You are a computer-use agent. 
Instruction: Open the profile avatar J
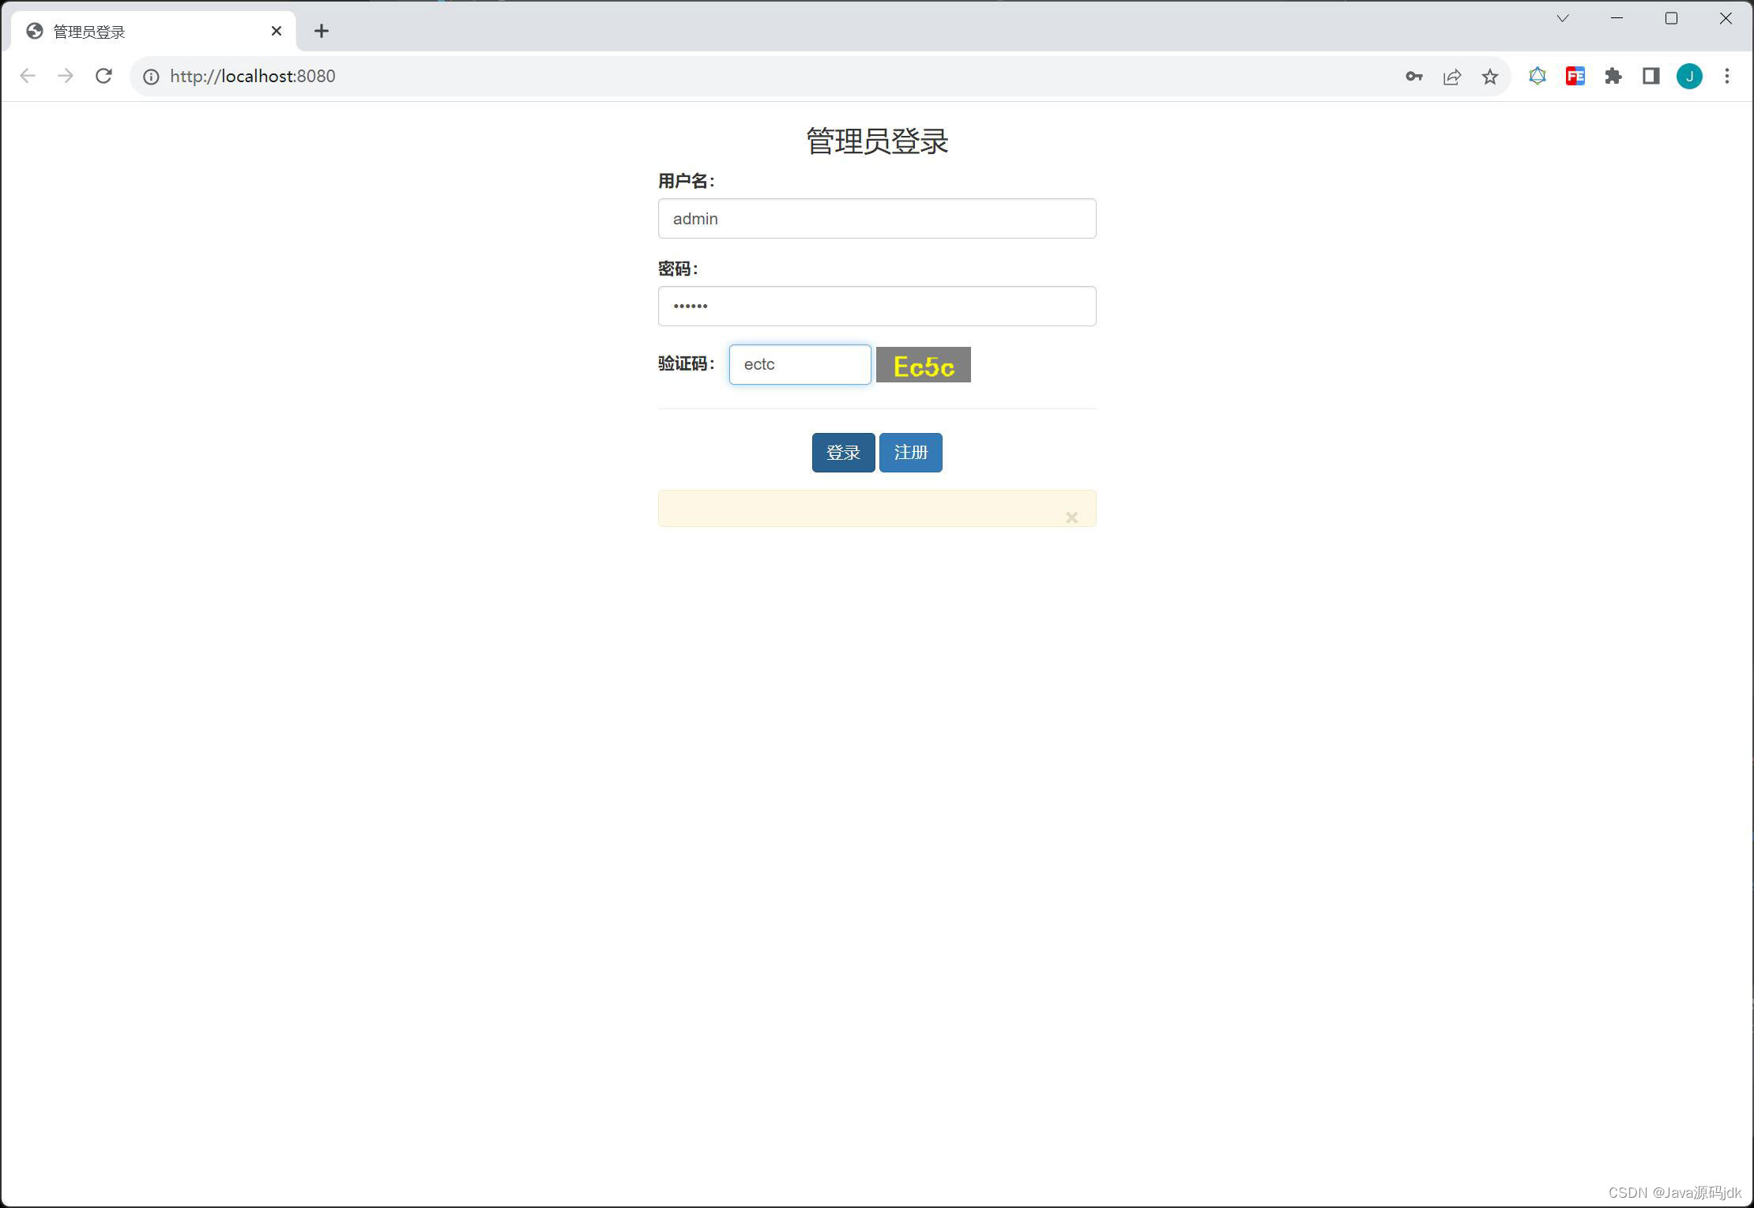coord(1689,76)
